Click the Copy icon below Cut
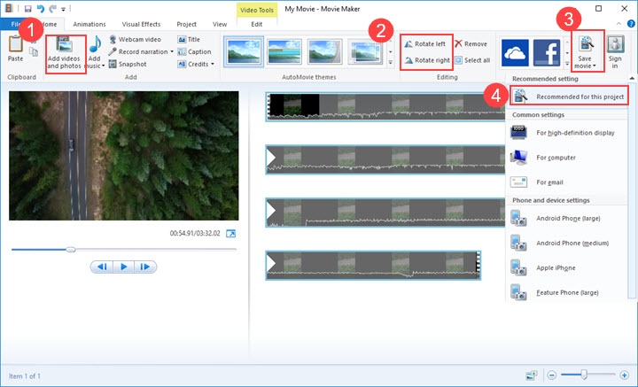 point(34,52)
